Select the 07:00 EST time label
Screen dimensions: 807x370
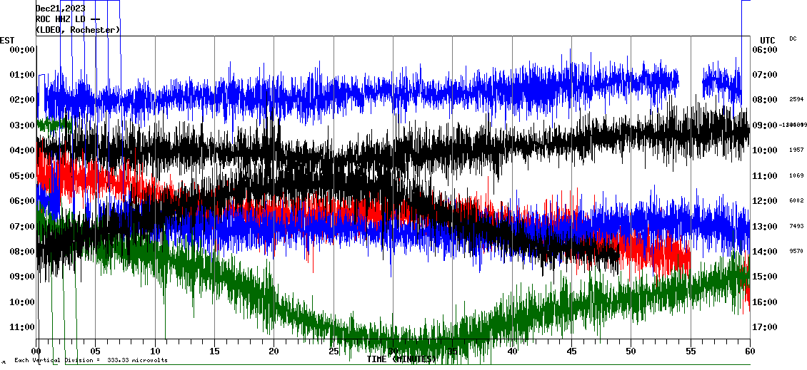(22, 227)
